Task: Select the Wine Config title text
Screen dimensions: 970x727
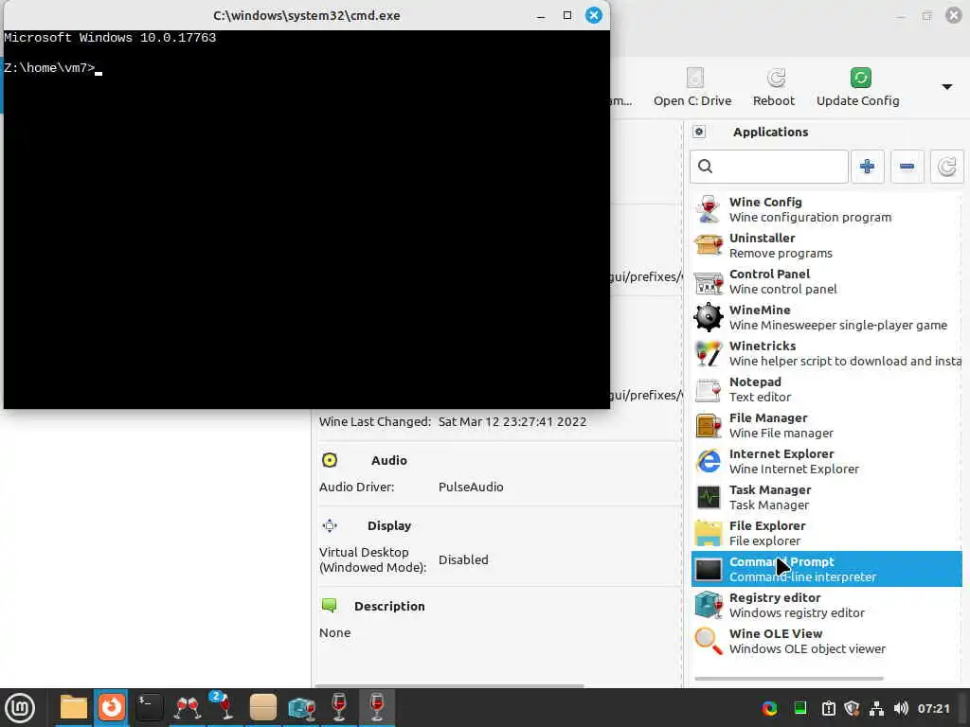Action: [x=765, y=203]
